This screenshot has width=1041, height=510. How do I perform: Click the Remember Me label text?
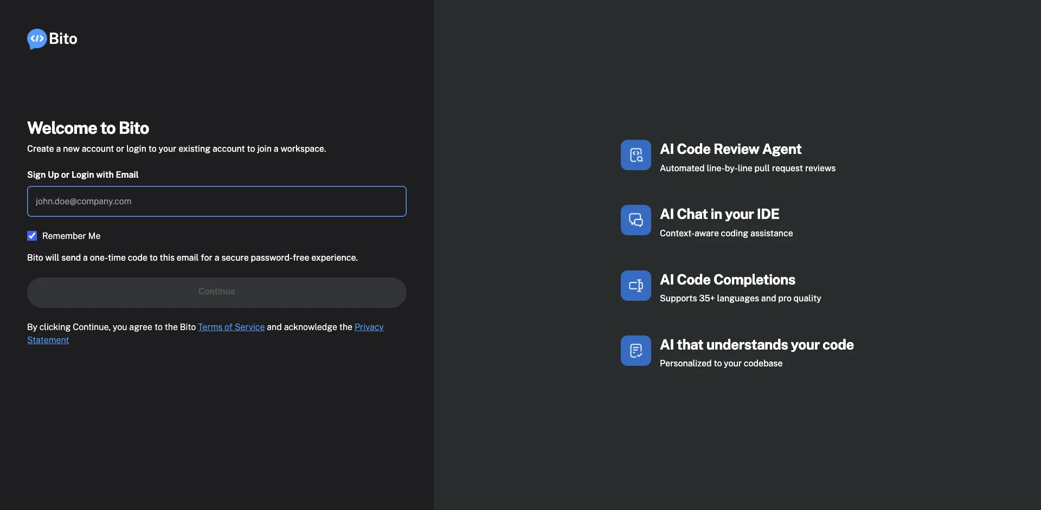coord(72,236)
